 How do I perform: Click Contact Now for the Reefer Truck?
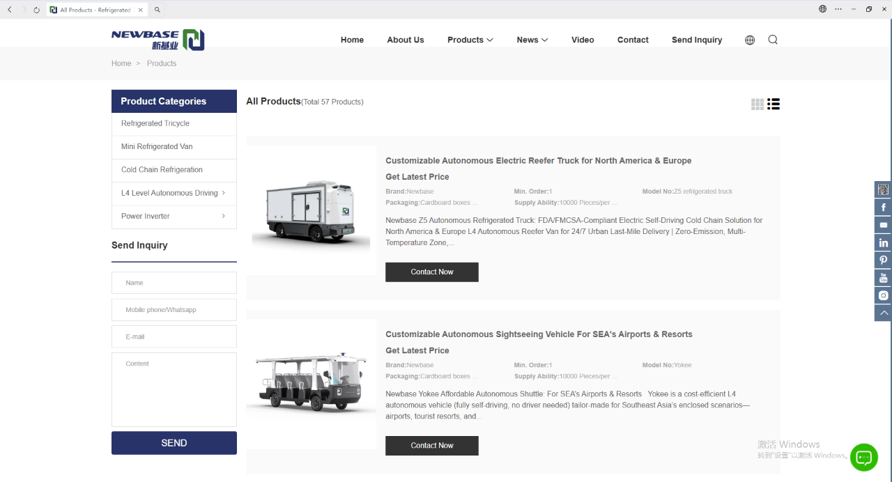[x=431, y=272]
